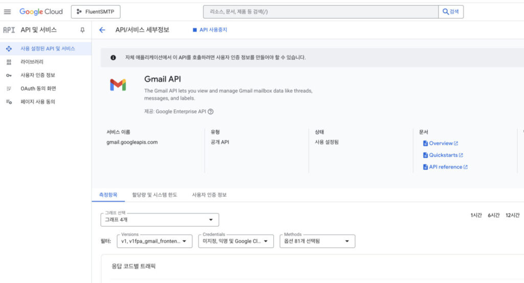The image size is (524, 283).
Task: Click the stop square icon beside API 사용중지
Action: click(x=195, y=30)
